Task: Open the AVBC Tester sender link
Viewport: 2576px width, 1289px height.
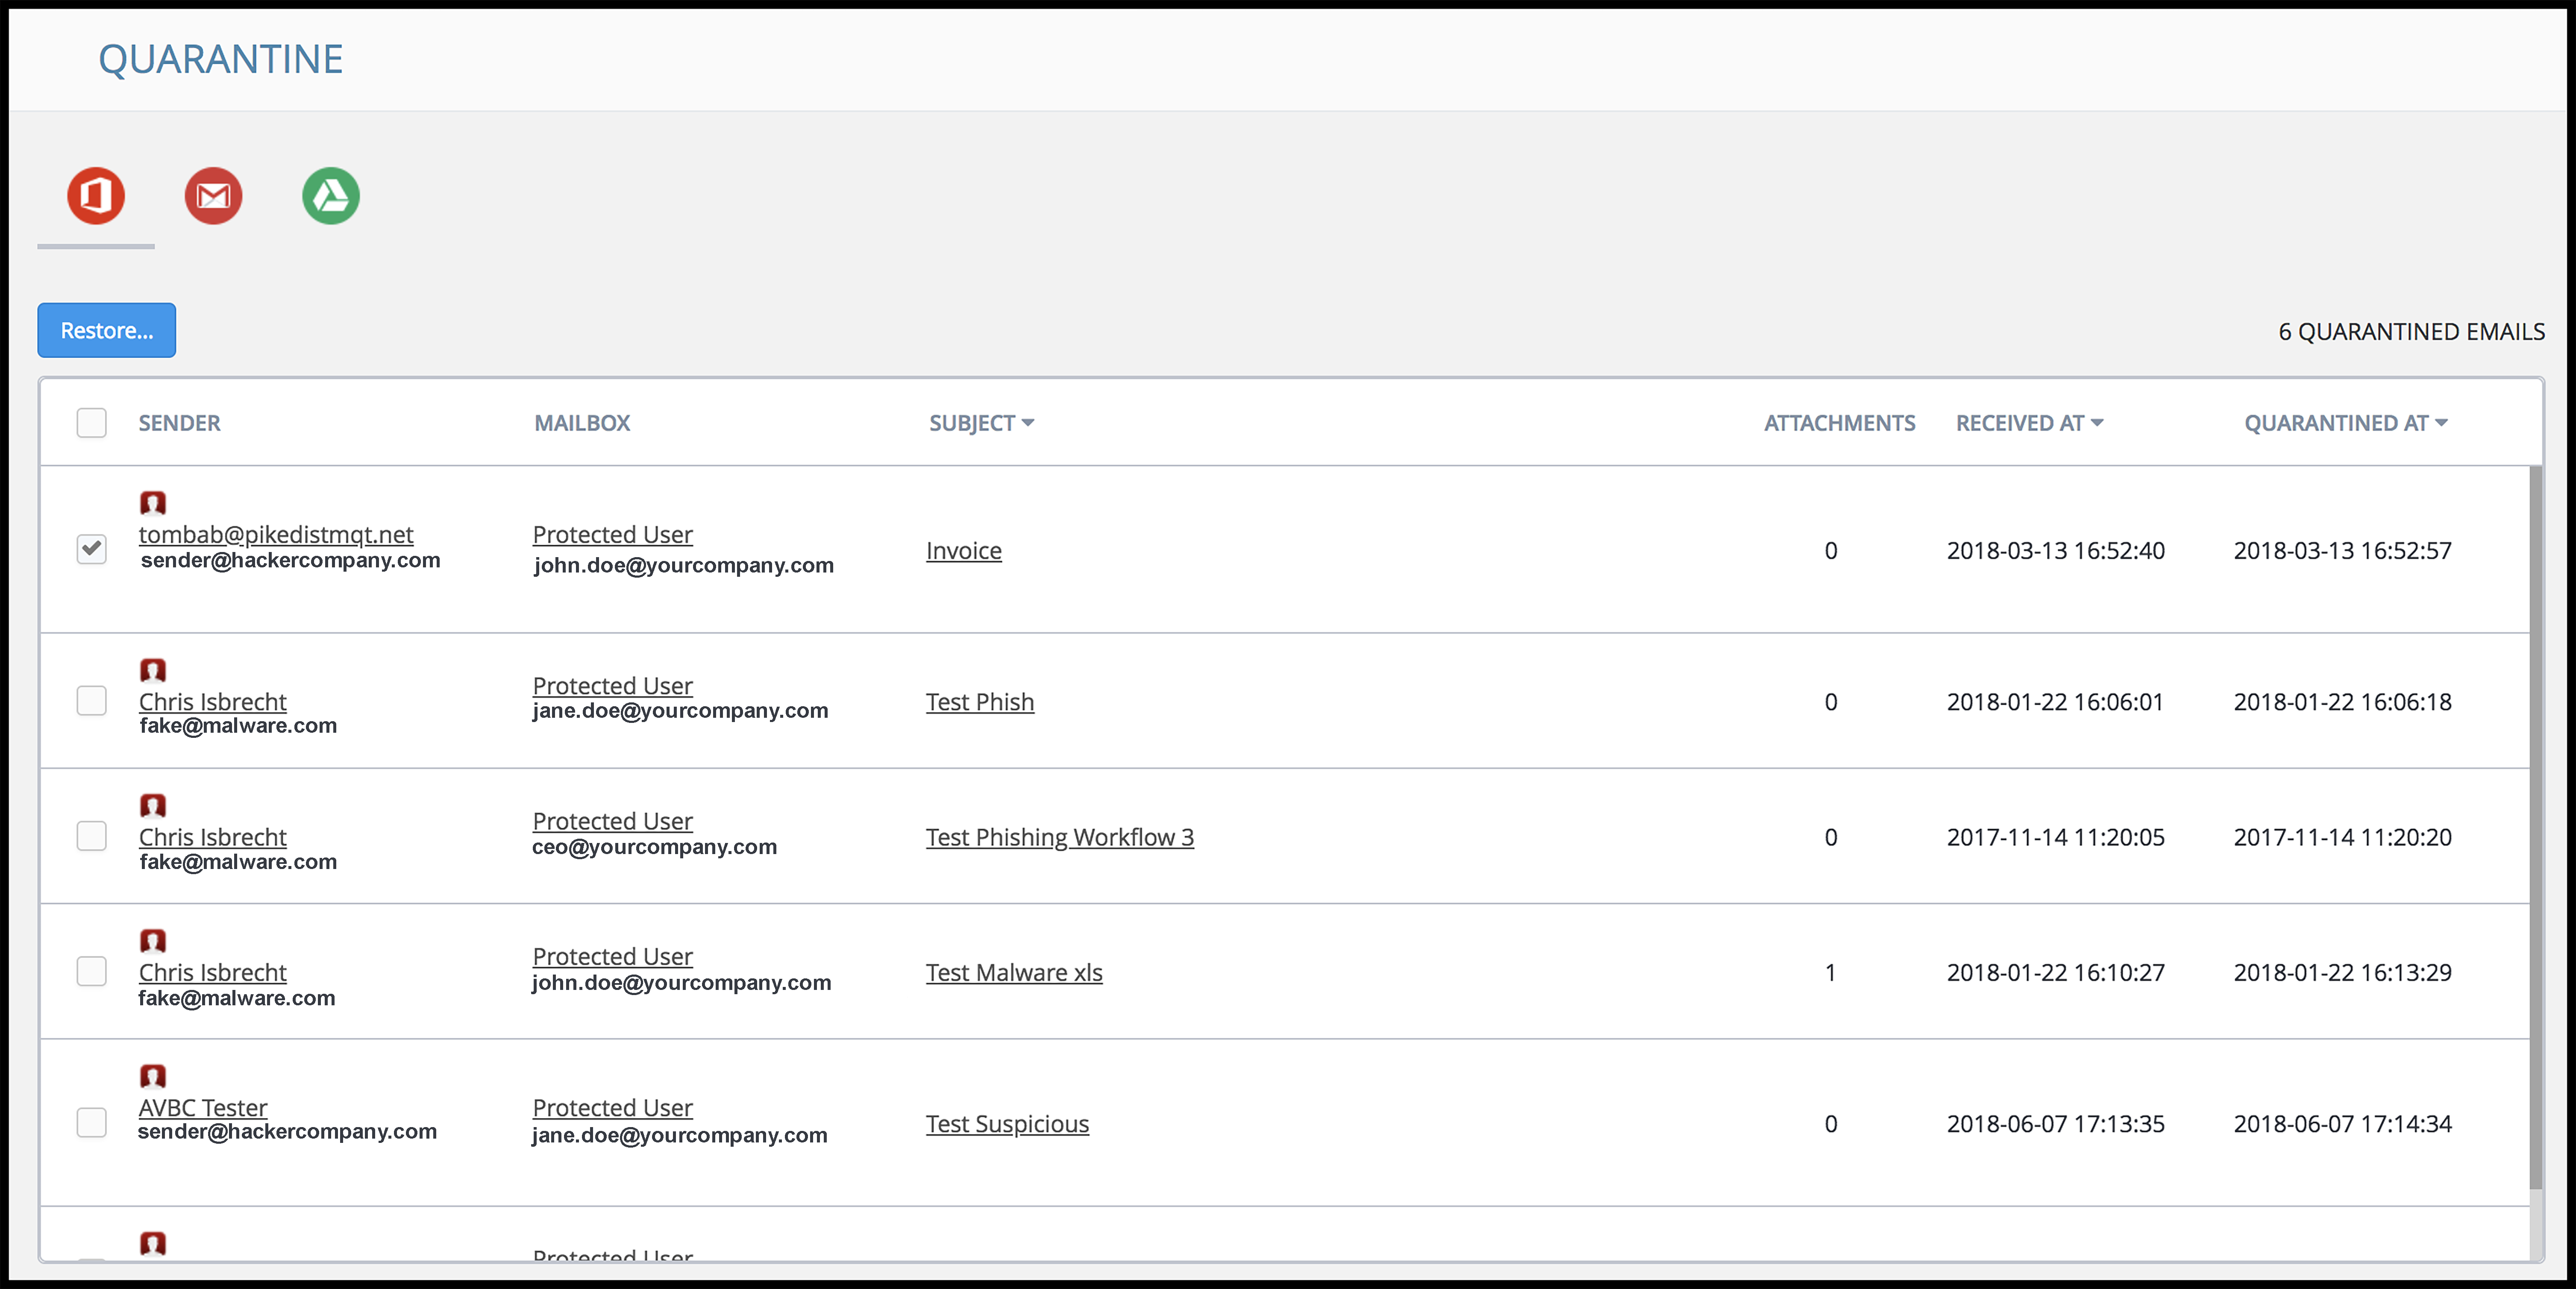Action: point(203,1107)
